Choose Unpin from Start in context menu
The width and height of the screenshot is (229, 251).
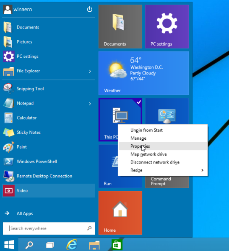[163, 130]
